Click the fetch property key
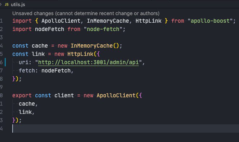This screenshot has height=142, width=239. pyautogui.click(x=27, y=71)
